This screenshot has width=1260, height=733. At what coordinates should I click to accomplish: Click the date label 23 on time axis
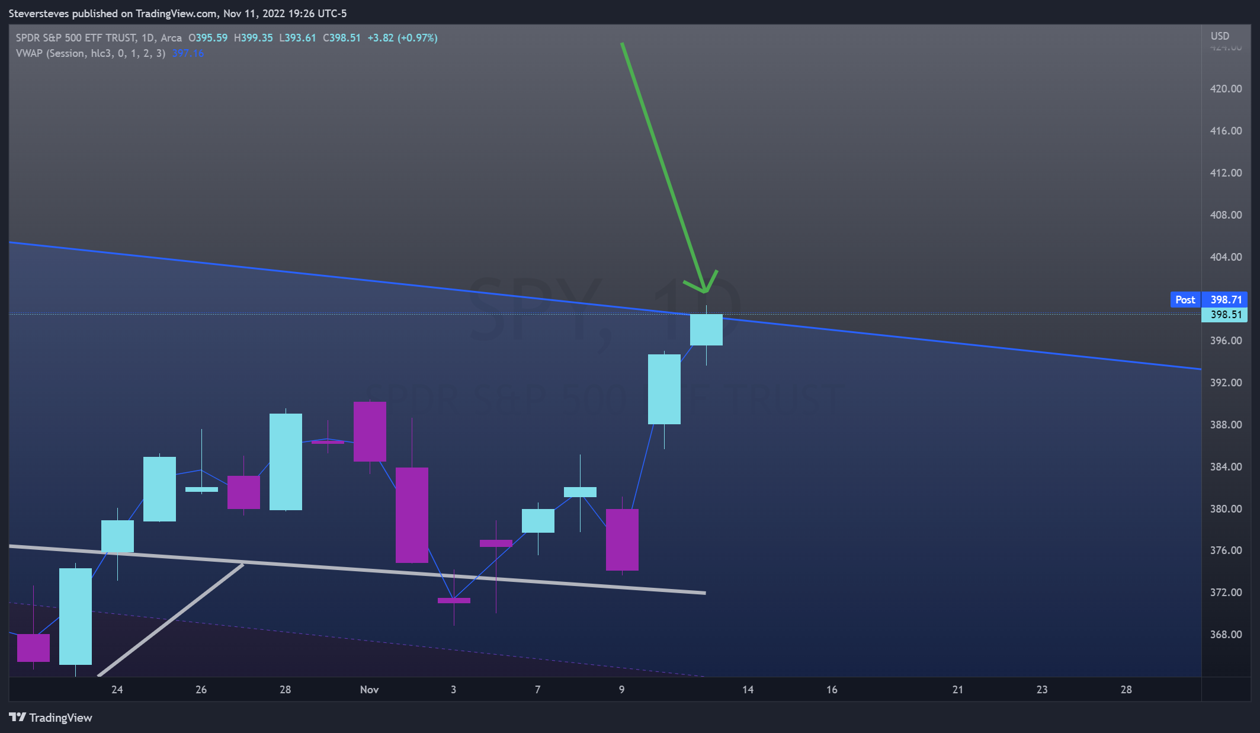[x=1042, y=690]
